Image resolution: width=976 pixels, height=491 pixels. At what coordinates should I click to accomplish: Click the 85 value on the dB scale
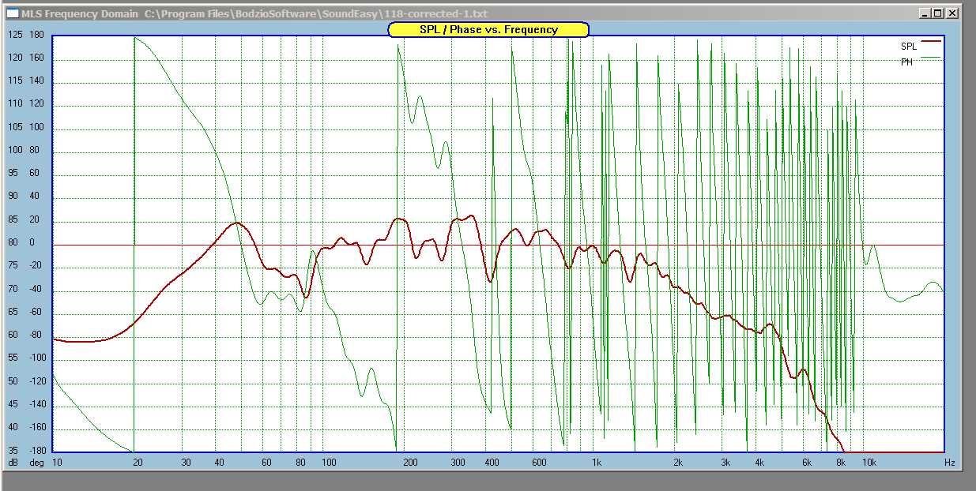(13, 219)
